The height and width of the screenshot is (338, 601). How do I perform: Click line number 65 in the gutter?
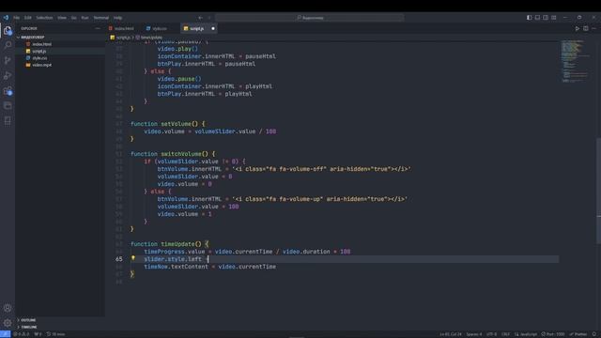(119, 259)
